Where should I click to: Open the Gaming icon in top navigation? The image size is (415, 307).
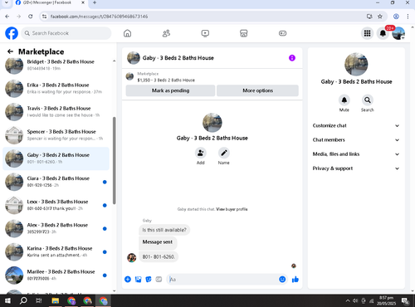tap(282, 33)
